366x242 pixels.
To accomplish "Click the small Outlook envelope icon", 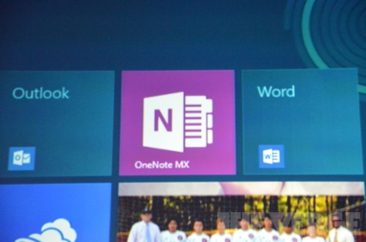I will 22,158.
